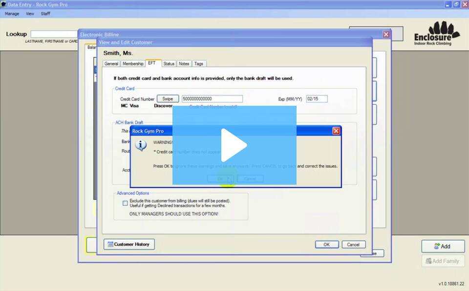Image resolution: width=469 pixels, height=291 pixels.
Task: Confirm with OK in View and Edit Customer
Action: pos(327,244)
